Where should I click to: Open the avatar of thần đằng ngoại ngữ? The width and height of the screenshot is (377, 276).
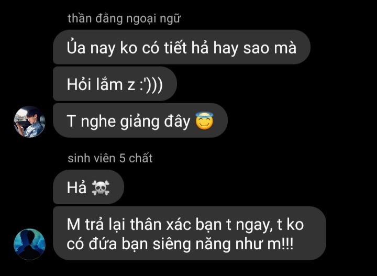point(29,122)
